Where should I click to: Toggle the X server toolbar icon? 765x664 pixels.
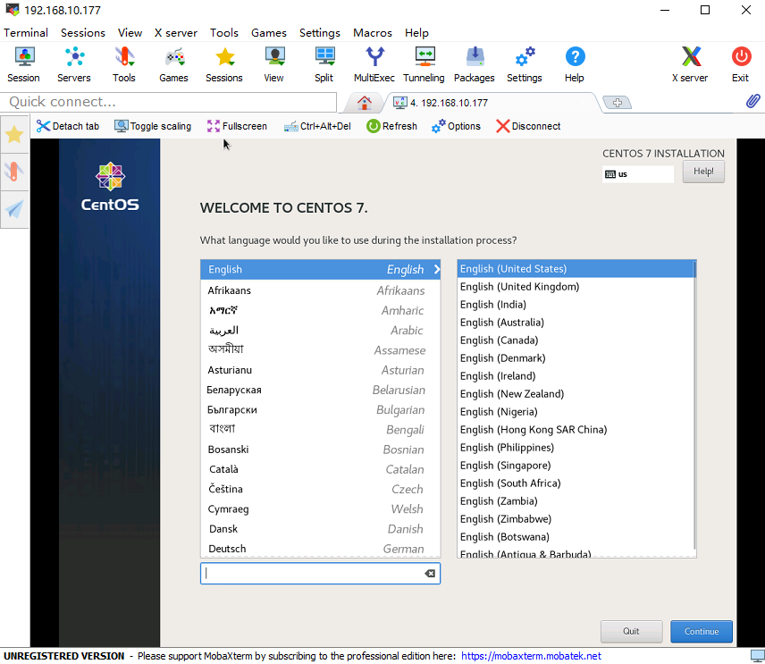point(690,64)
